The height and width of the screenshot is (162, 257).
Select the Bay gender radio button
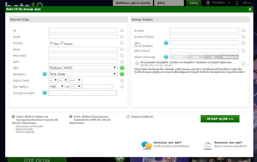51,43
